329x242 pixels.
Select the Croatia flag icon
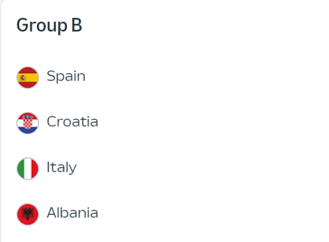[28, 123]
